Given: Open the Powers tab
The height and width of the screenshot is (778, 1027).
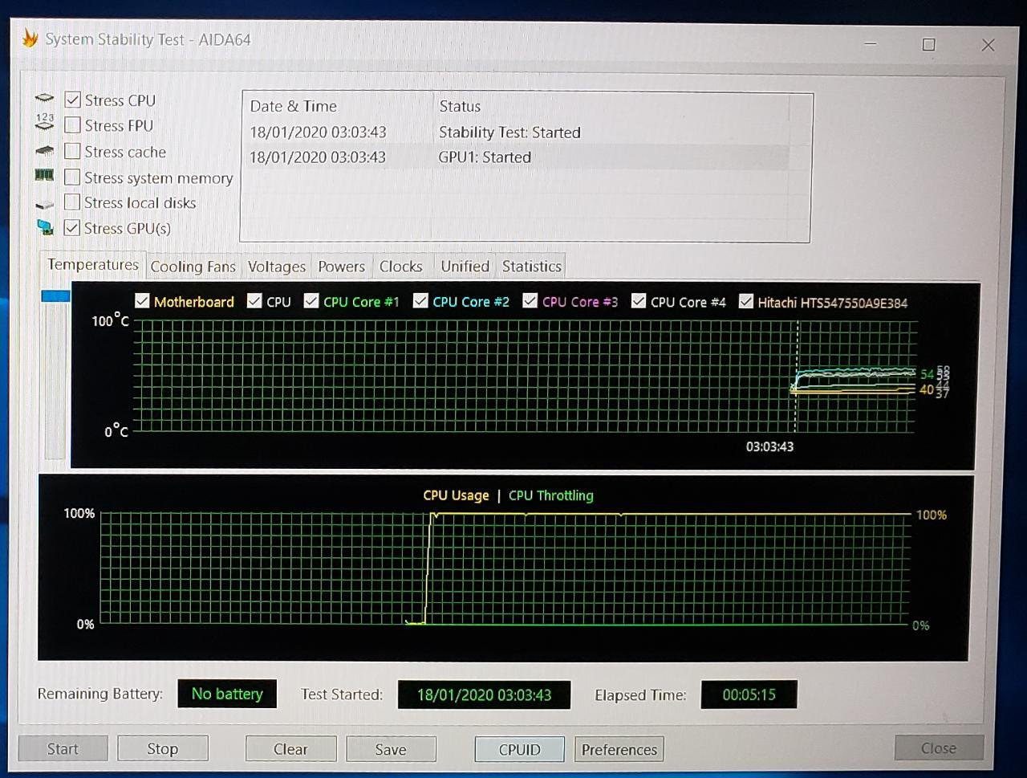Looking at the screenshot, I should (x=341, y=267).
